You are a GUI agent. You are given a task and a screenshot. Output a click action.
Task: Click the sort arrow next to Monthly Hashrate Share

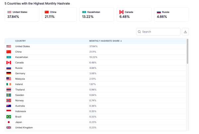[121, 41]
